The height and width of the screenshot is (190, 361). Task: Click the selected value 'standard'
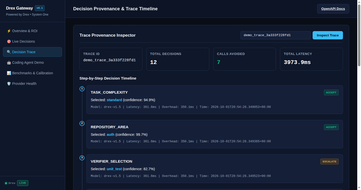point(114,100)
